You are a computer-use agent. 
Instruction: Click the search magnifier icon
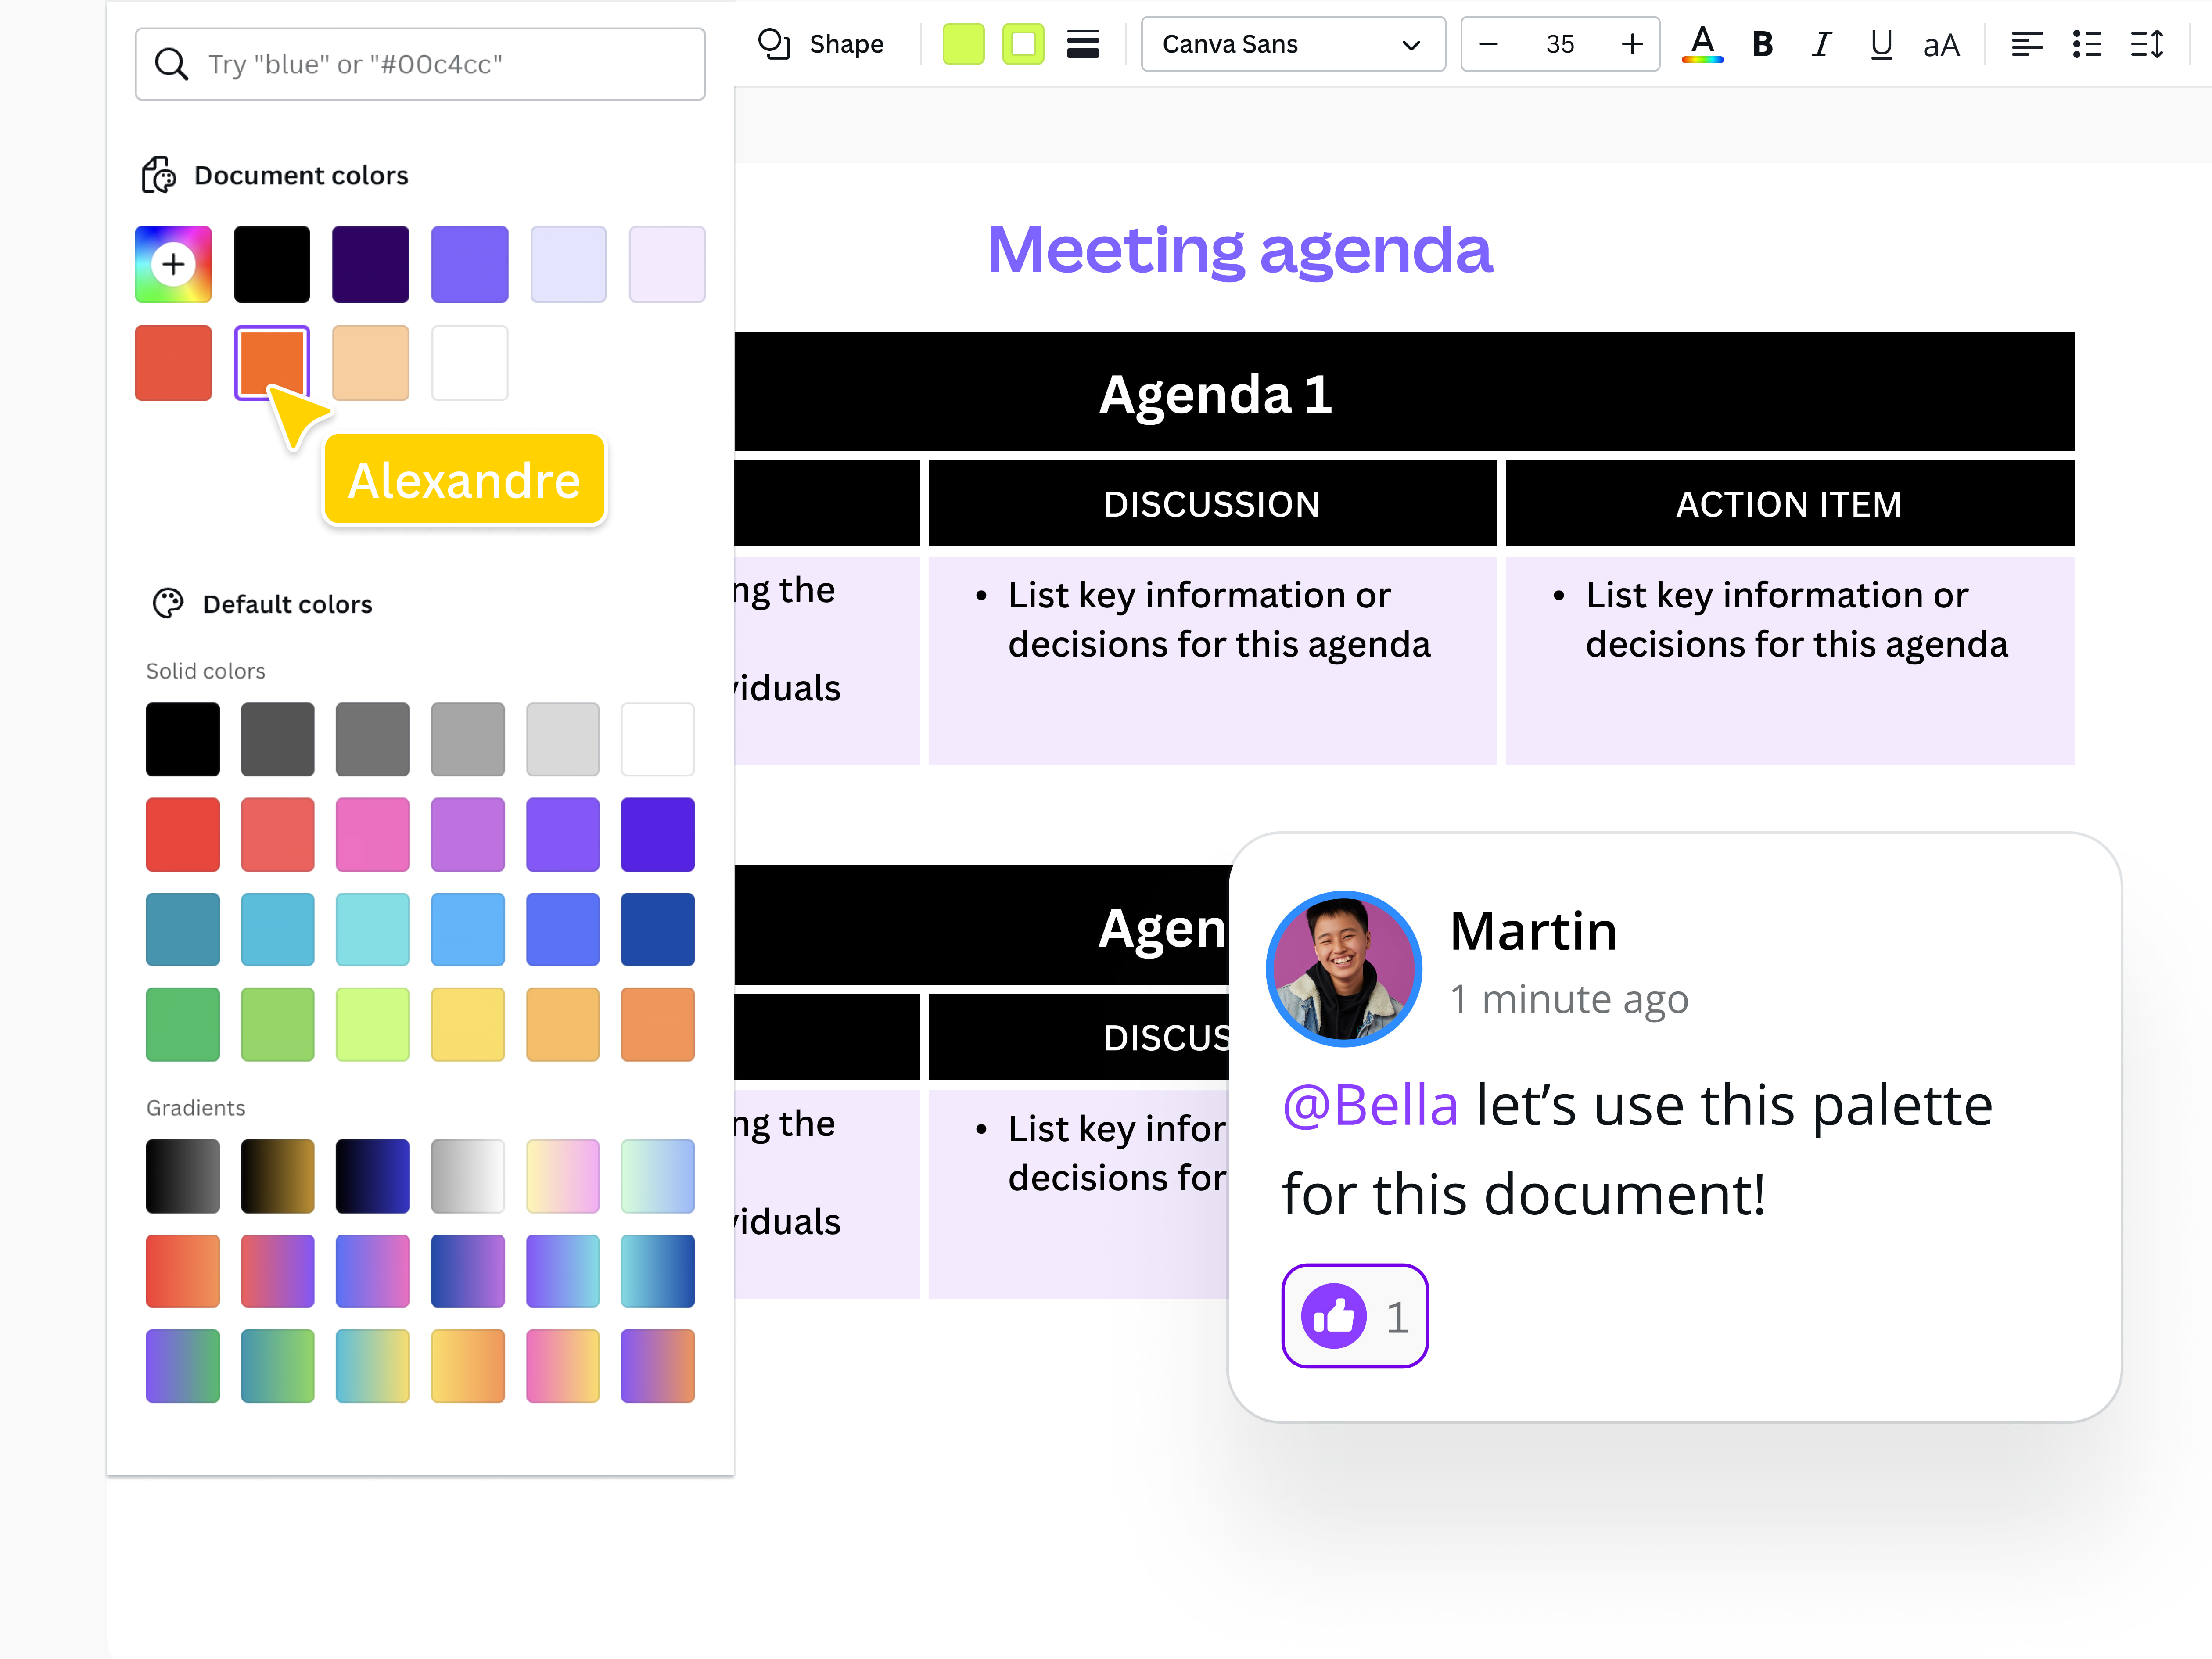click(172, 64)
